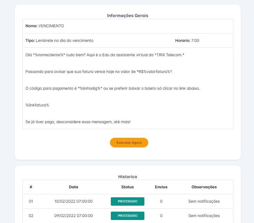Select the Data column header
Screen dimensions: 254x223
(73, 187)
